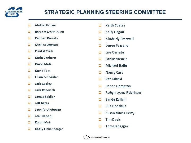Click on the name Jennifer Anderson

(x=48, y=110)
